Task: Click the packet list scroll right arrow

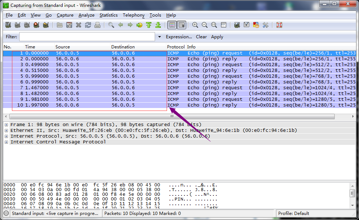Action: click(353, 116)
